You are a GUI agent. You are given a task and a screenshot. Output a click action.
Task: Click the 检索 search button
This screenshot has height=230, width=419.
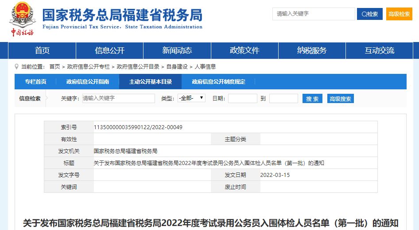tap(369, 14)
